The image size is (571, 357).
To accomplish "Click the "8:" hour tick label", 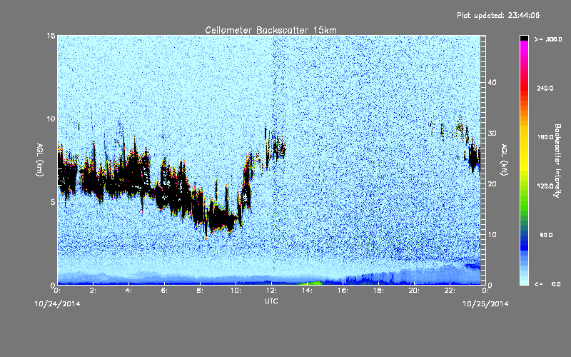I will (201, 291).
